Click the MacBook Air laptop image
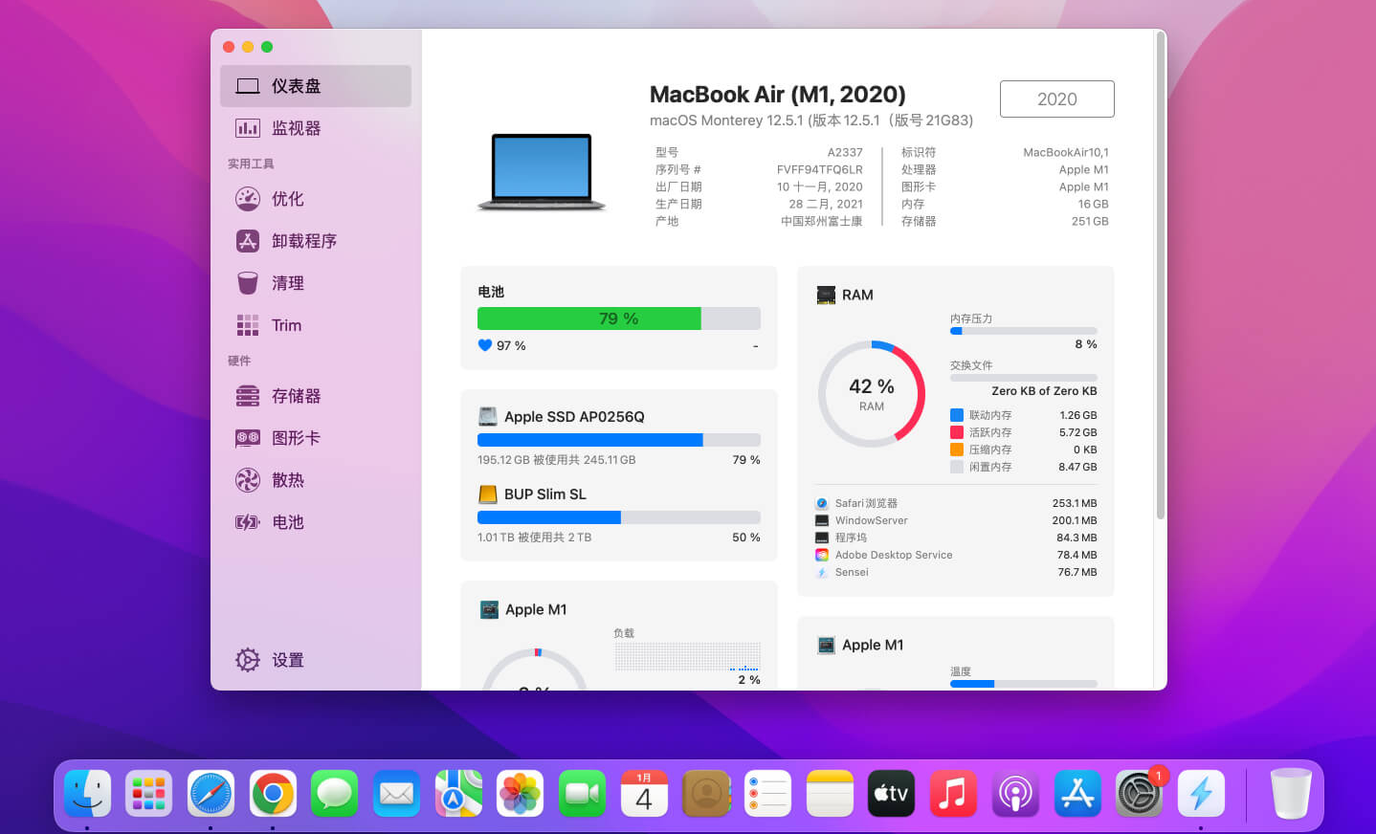The height and width of the screenshot is (834, 1376). (542, 172)
